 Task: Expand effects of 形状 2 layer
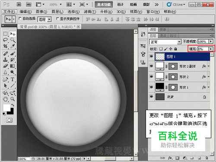pyautogui.click(x=209, y=77)
